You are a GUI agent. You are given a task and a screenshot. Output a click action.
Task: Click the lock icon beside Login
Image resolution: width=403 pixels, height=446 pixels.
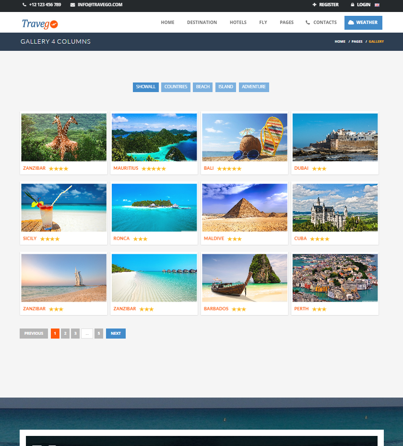(352, 4)
